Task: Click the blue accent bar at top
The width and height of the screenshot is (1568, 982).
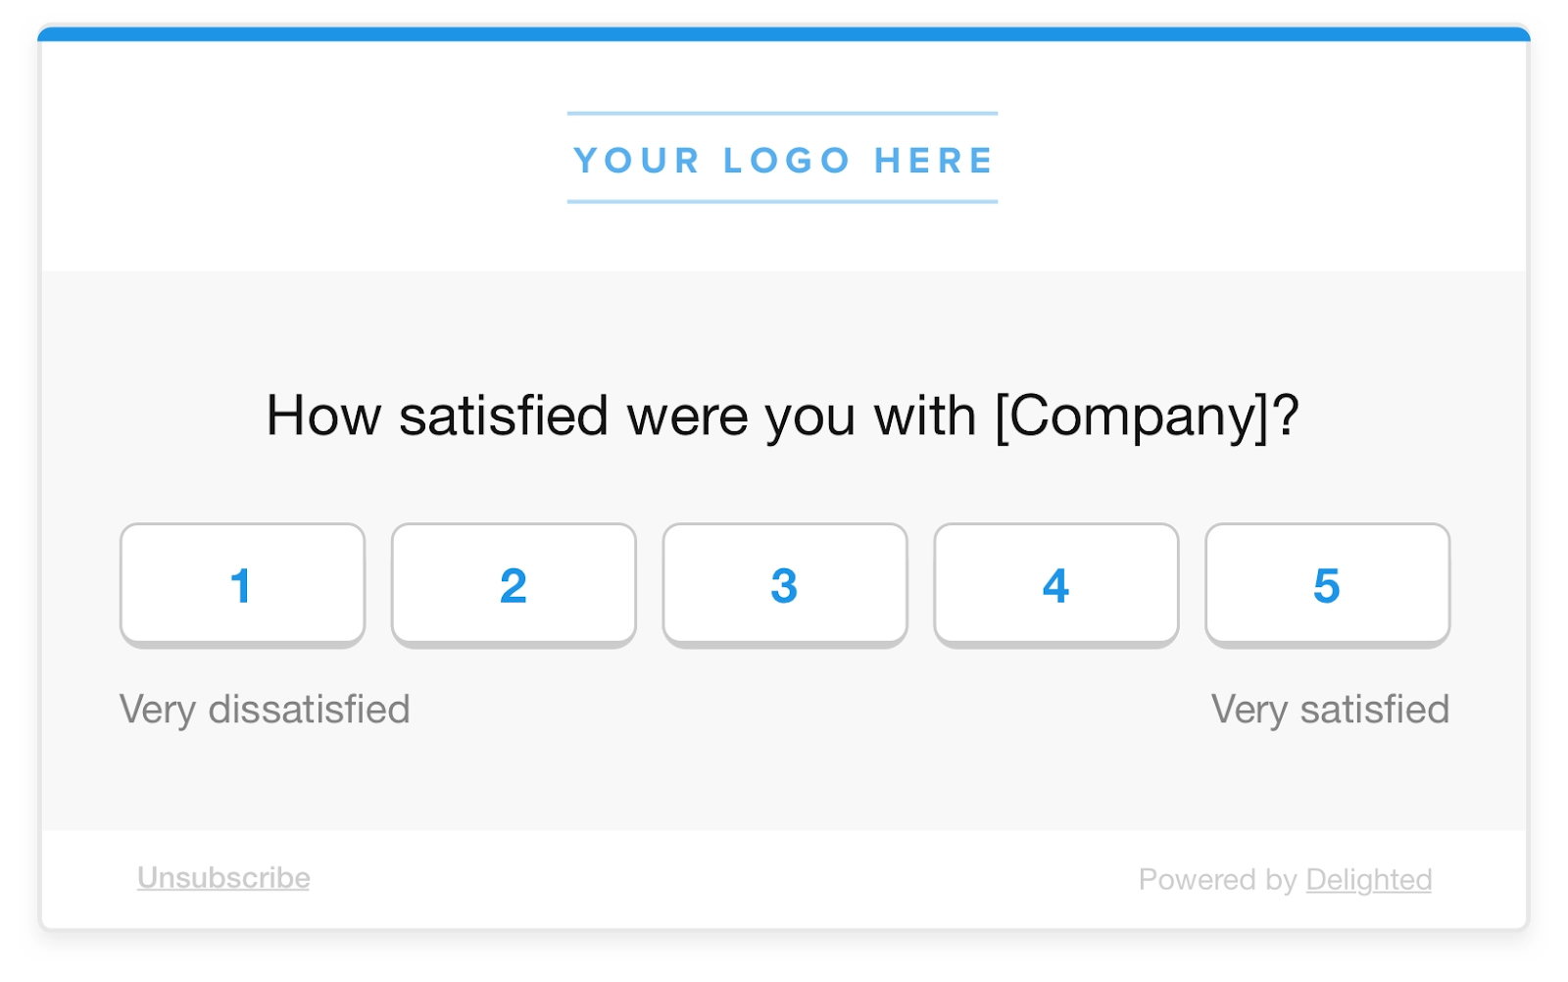Action: [784, 34]
